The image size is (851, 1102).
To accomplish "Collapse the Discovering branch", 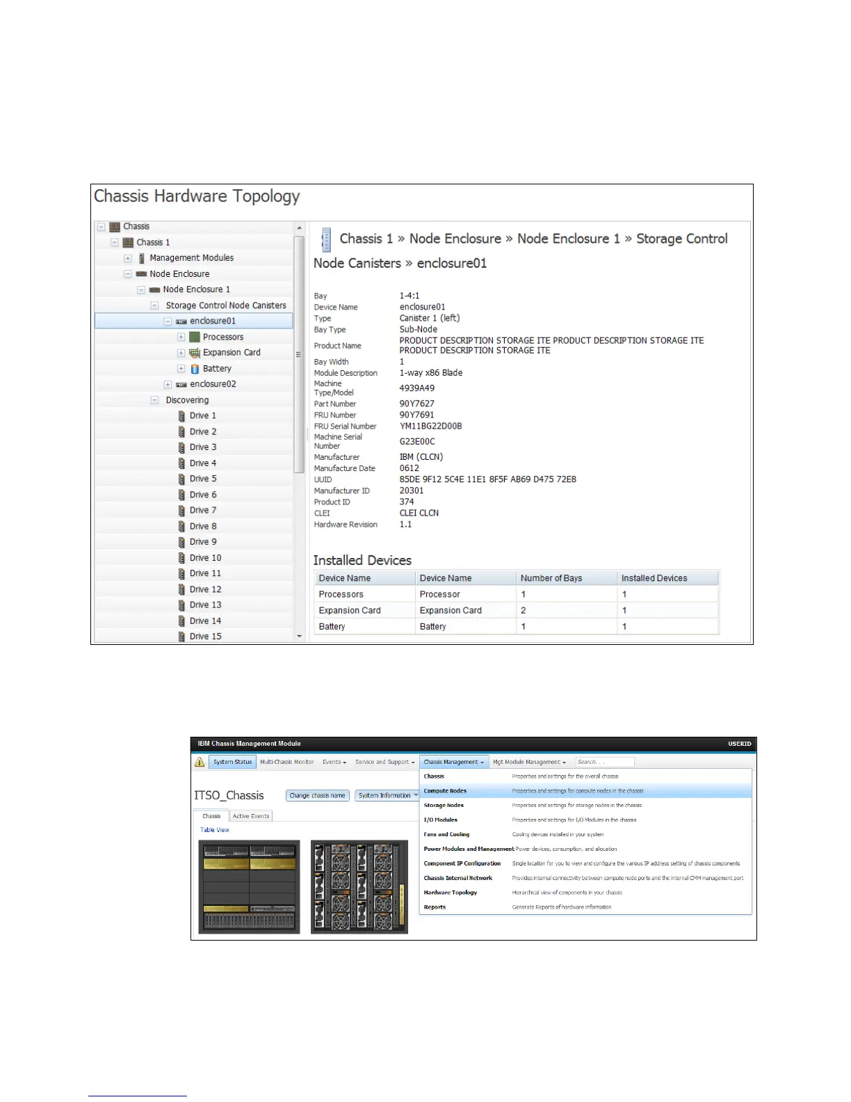I will click(x=154, y=400).
